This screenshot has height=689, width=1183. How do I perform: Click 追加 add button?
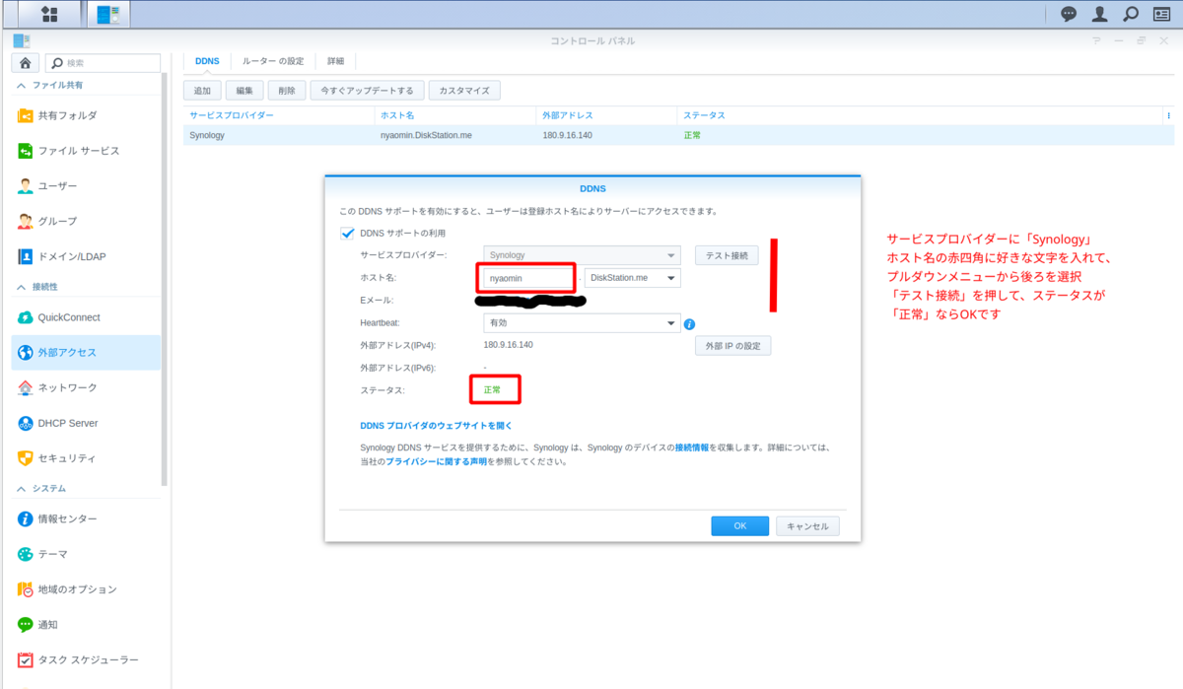click(202, 91)
